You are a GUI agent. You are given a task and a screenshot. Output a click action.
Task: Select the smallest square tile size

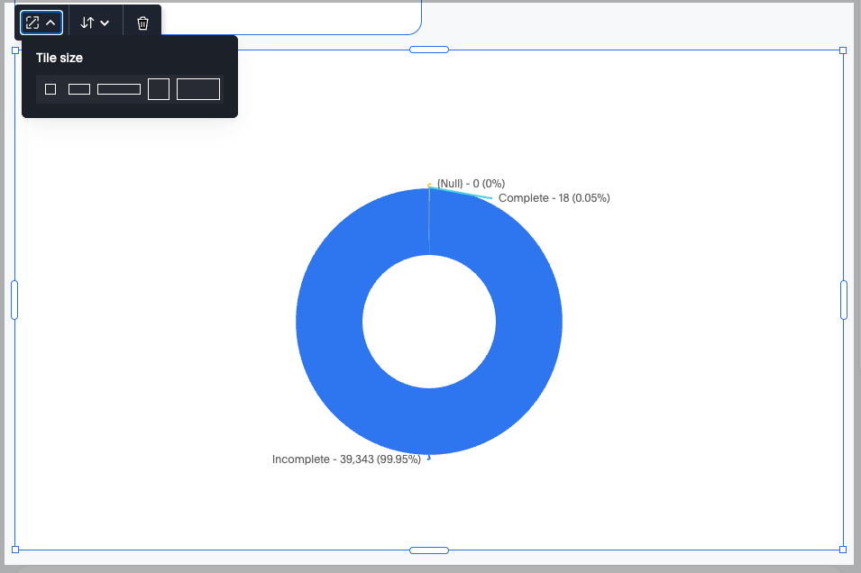[50, 89]
